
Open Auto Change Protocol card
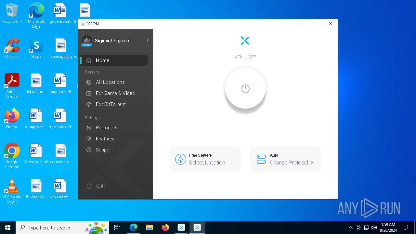pyautogui.click(x=286, y=159)
